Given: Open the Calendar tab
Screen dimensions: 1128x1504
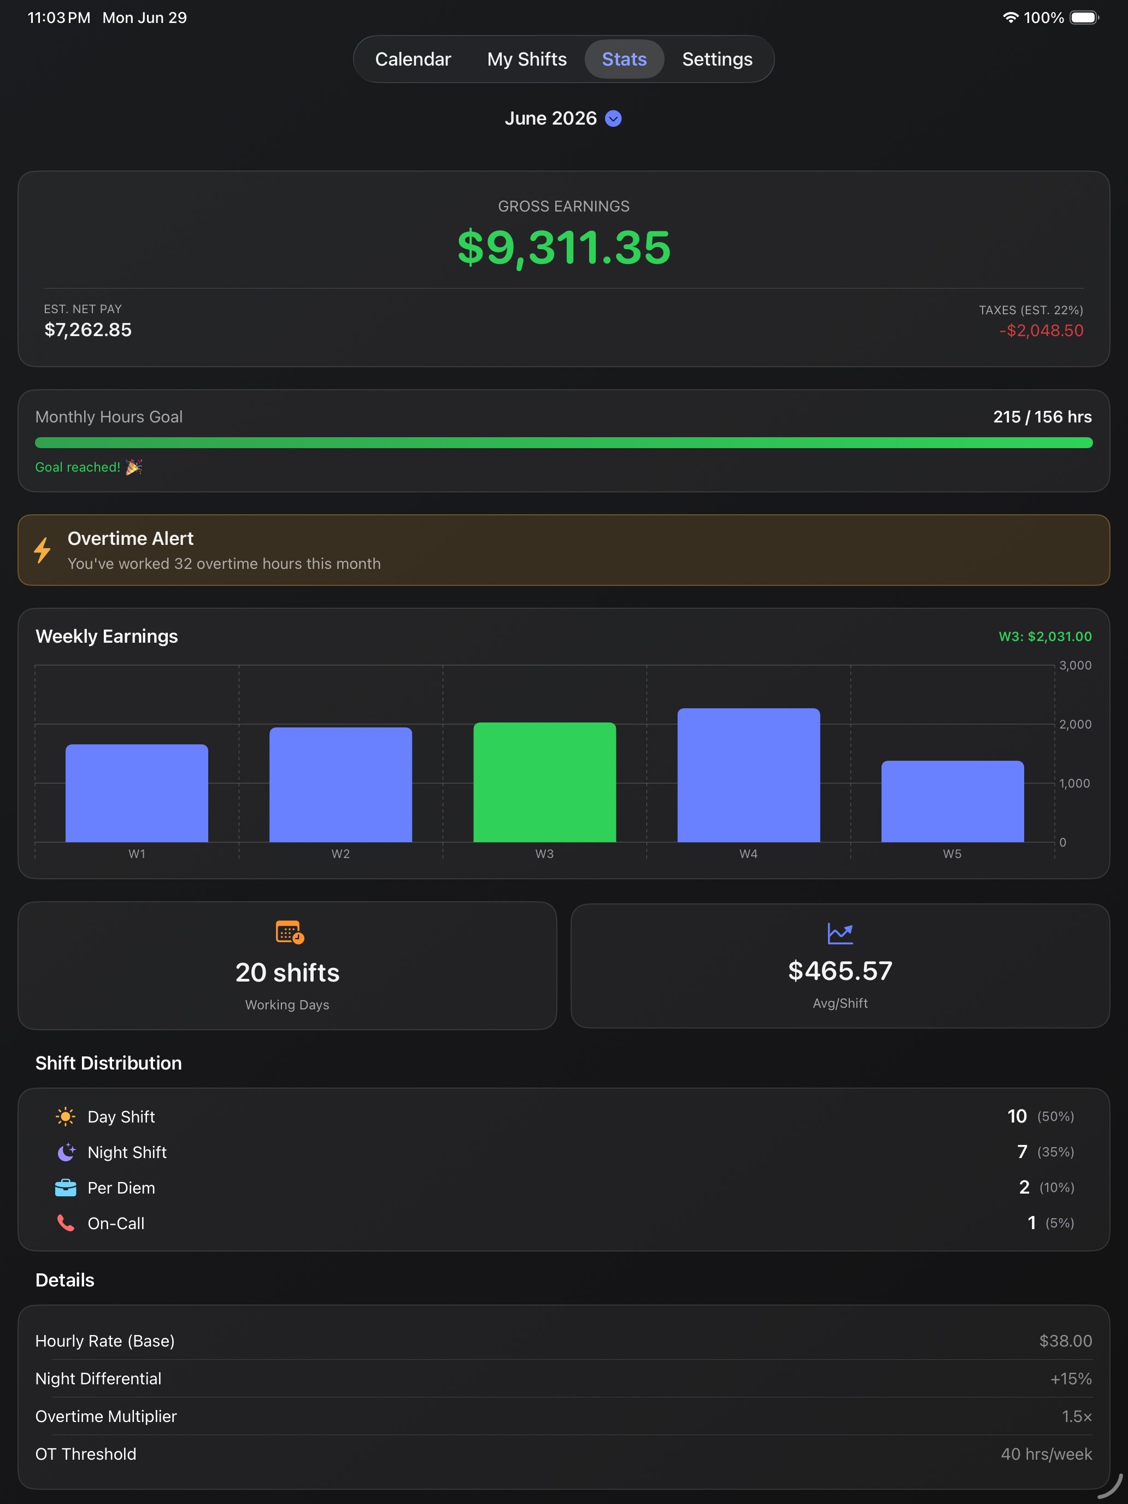Looking at the screenshot, I should coord(413,59).
